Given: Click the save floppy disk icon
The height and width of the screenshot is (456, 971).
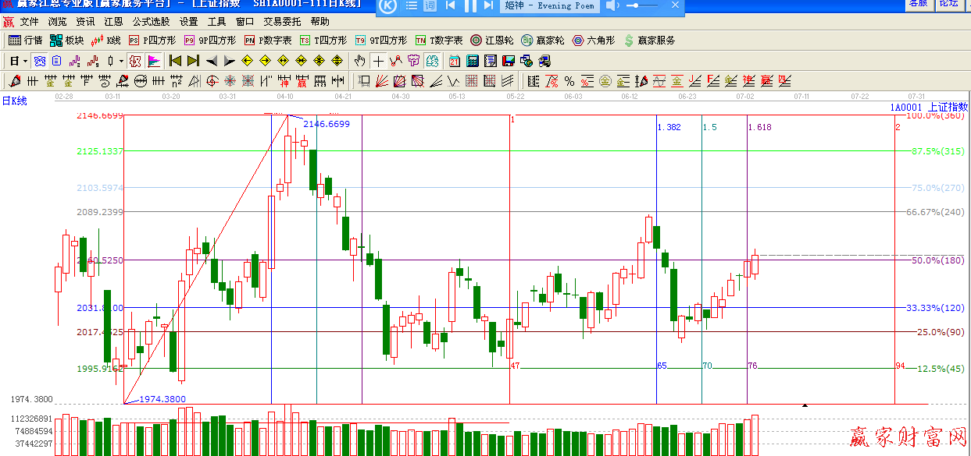Looking at the screenshot, I should (508, 61).
